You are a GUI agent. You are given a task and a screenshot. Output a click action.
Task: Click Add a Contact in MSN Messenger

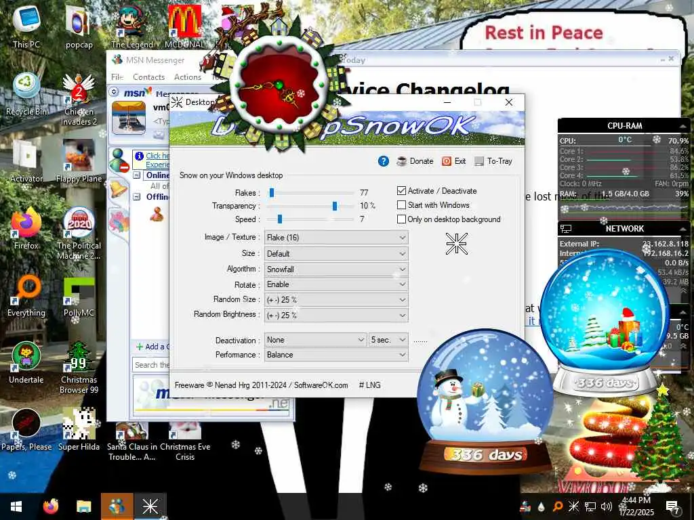[152, 347]
